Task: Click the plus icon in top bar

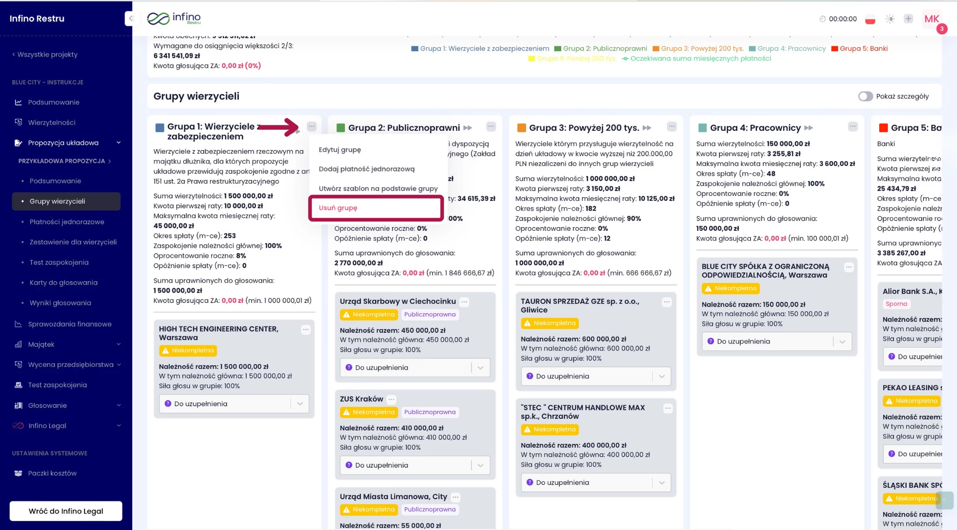Action: pyautogui.click(x=908, y=19)
